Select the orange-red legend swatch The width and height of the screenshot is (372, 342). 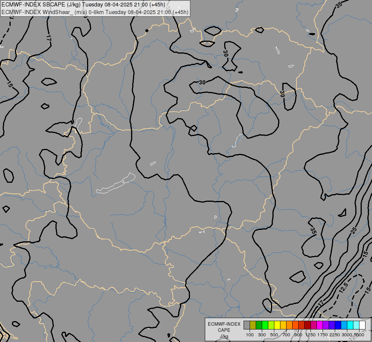pos(295,325)
